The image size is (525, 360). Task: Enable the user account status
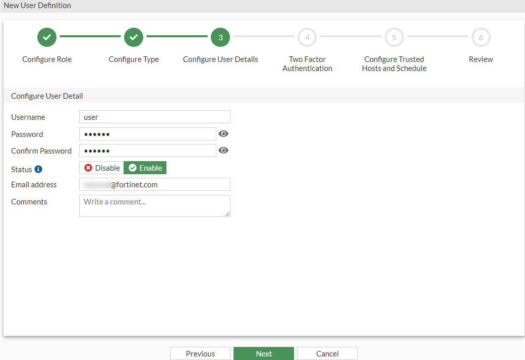click(x=145, y=167)
